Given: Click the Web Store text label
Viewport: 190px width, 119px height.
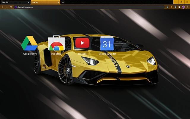Looking at the screenshot, I should click(56, 54).
